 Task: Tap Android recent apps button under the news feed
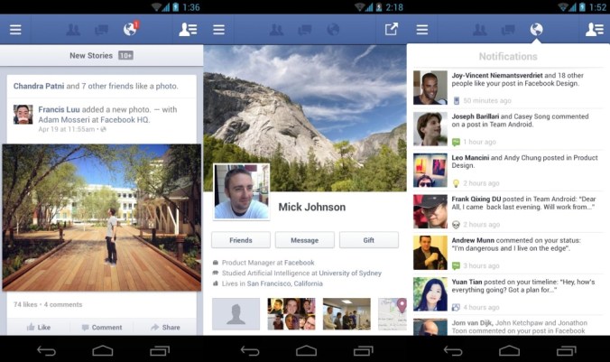(x=160, y=350)
